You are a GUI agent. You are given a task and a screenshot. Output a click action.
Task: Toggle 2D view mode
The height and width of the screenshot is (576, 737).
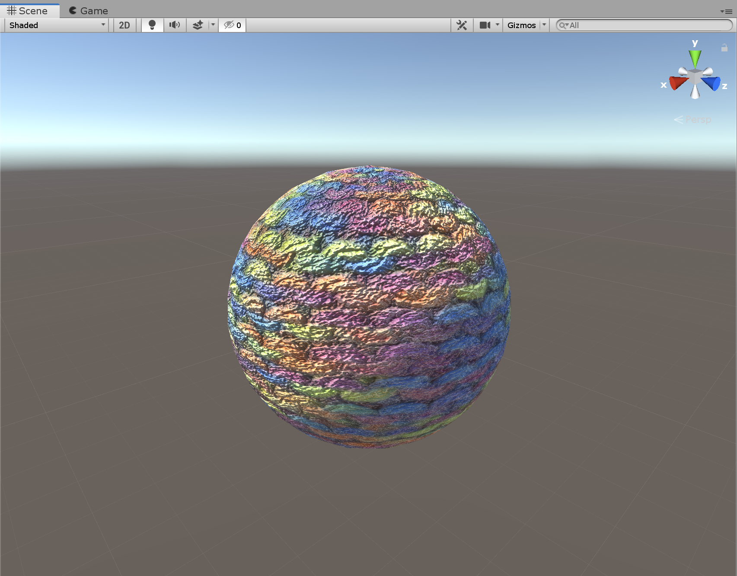tap(124, 25)
